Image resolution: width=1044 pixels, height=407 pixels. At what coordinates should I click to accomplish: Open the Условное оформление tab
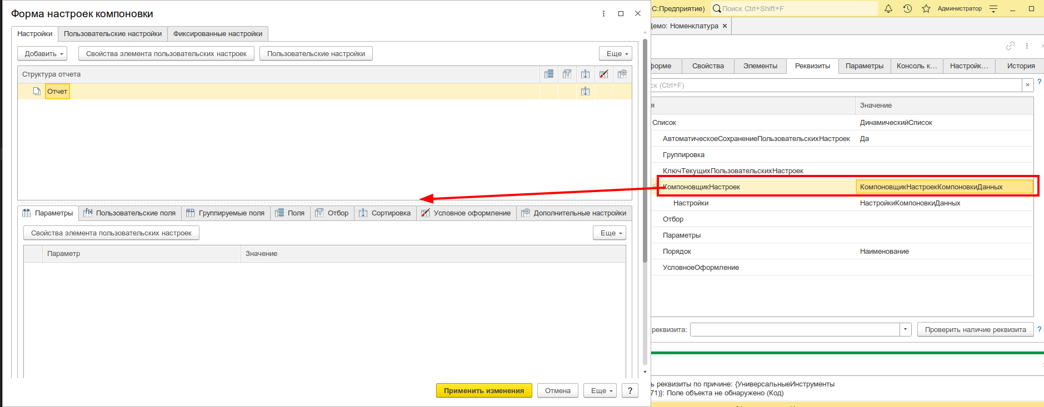point(466,213)
